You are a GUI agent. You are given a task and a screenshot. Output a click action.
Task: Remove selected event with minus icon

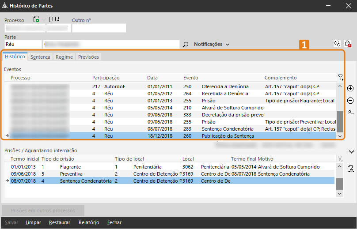[350, 101]
